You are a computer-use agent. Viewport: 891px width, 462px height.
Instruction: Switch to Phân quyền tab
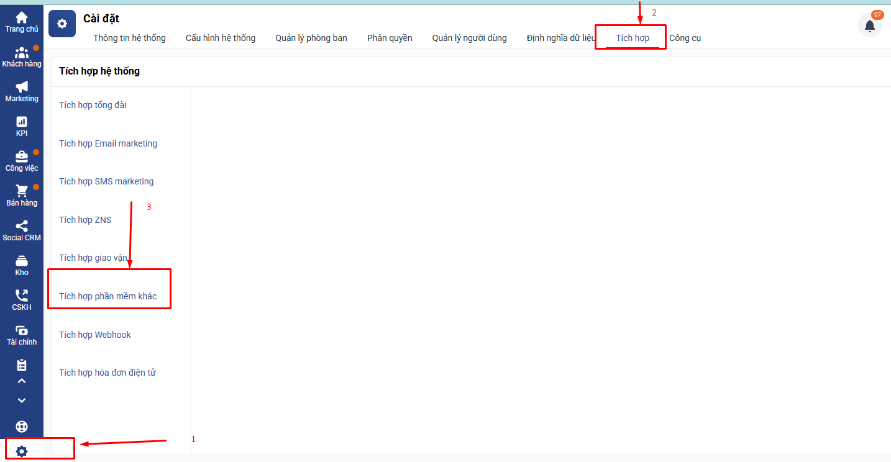click(x=390, y=38)
